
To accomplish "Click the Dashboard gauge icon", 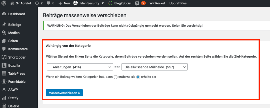I will (4, 14).
